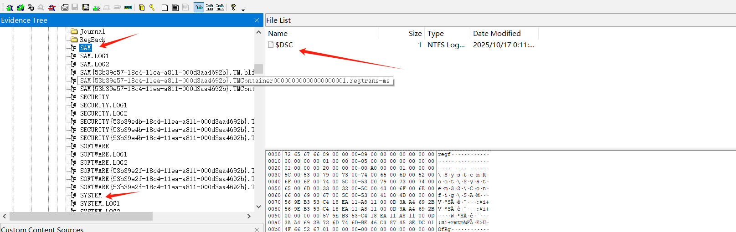The height and width of the screenshot is (232, 736).
Task: Click the Detect EFS Encryption key icon
Action: point(152,7)
